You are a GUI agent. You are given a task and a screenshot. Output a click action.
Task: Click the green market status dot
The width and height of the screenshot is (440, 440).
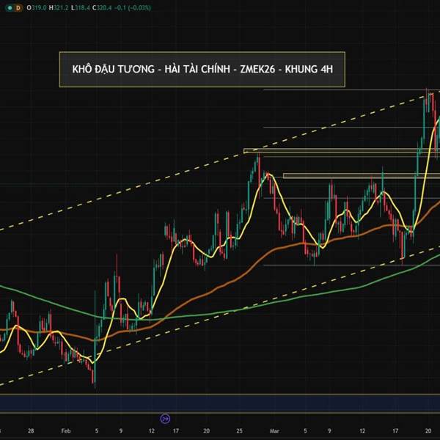tap(10, 8)
